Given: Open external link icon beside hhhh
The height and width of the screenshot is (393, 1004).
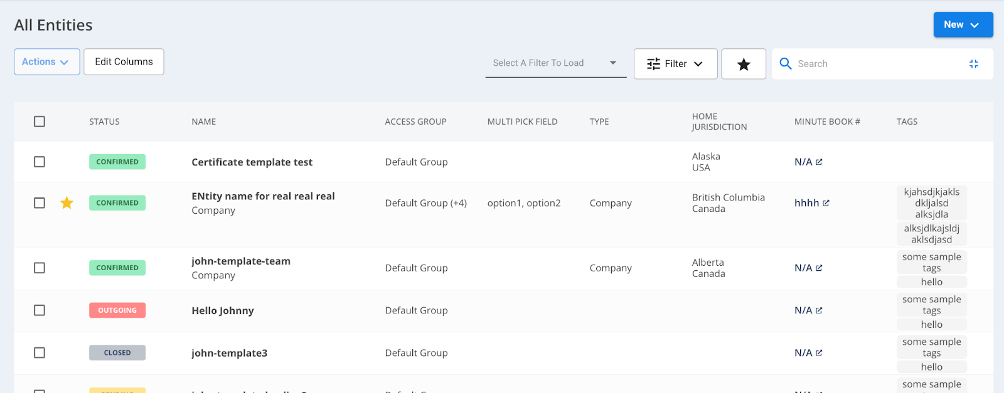Looking at the screenshot, I should click(826, 203).
